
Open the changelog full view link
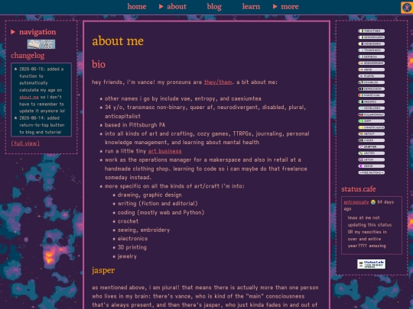click(25, 143)
